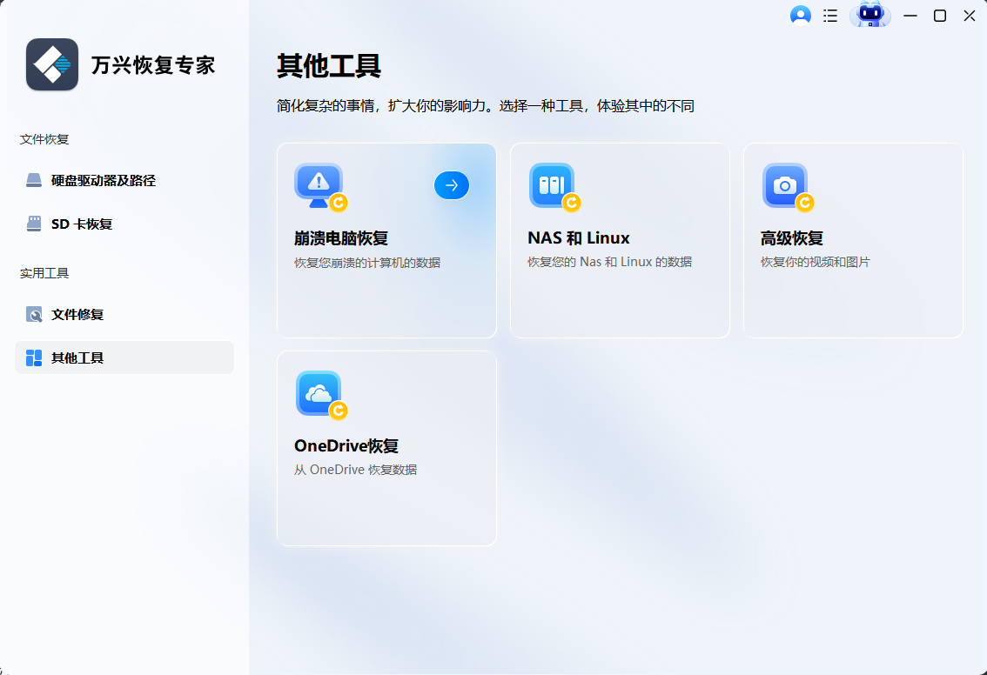This screenshot has width=987, height=675.
Task: Open the 崩溃电脑恢复 (Crashed Computer Recovery) tool icon
Action: click(x=318, y=185)
